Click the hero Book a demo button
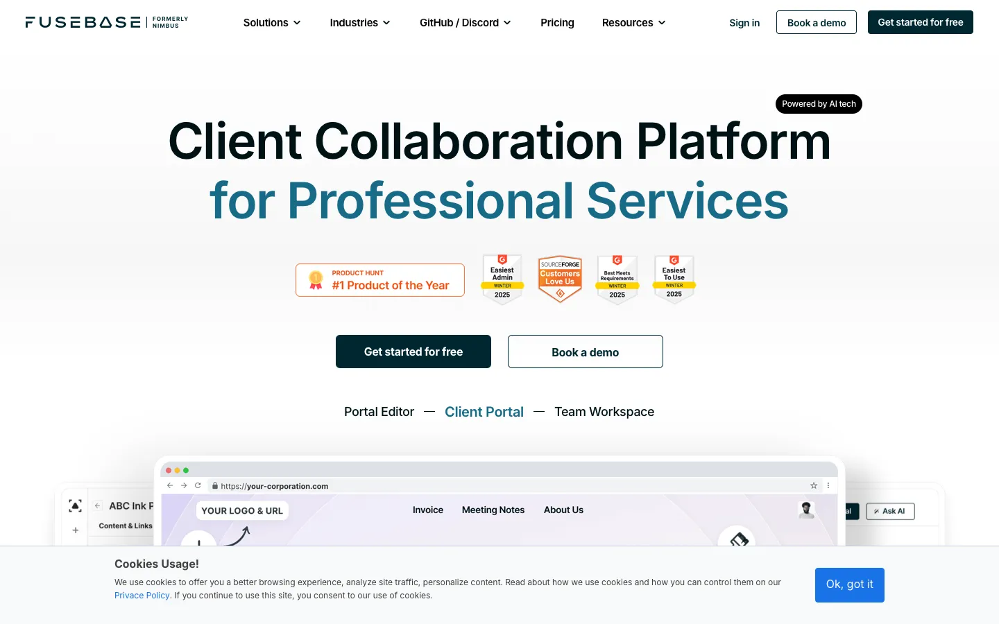 586,352
